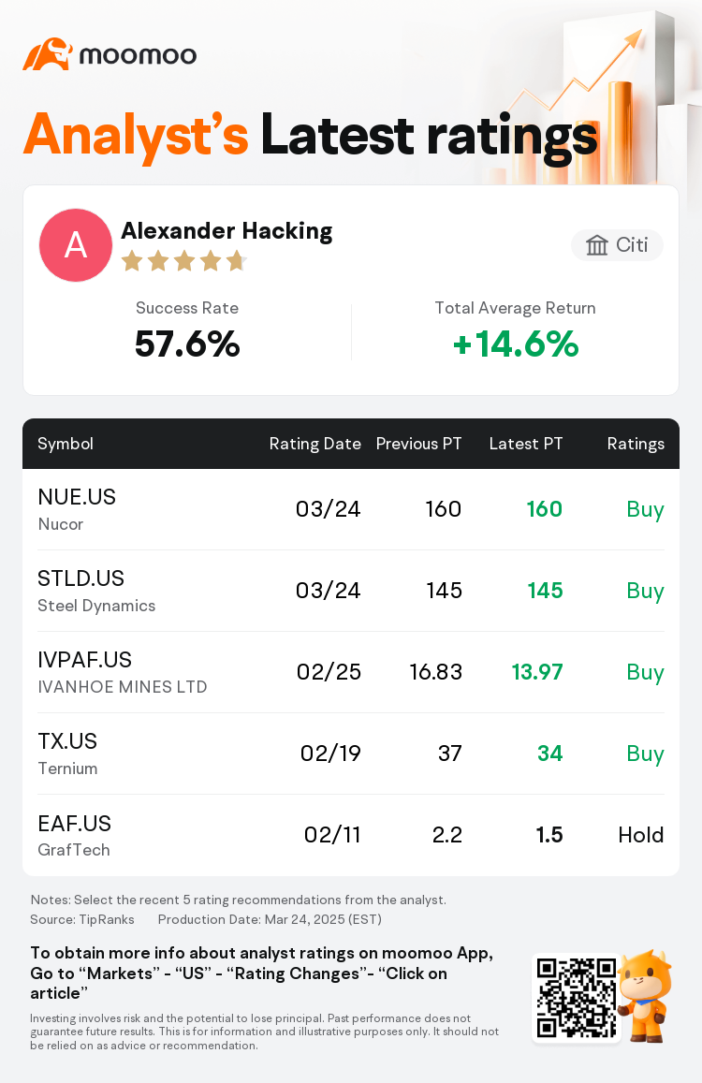
Task: Click the Latest PT column header
Action: pyautogui.click(x=526, y=444)
